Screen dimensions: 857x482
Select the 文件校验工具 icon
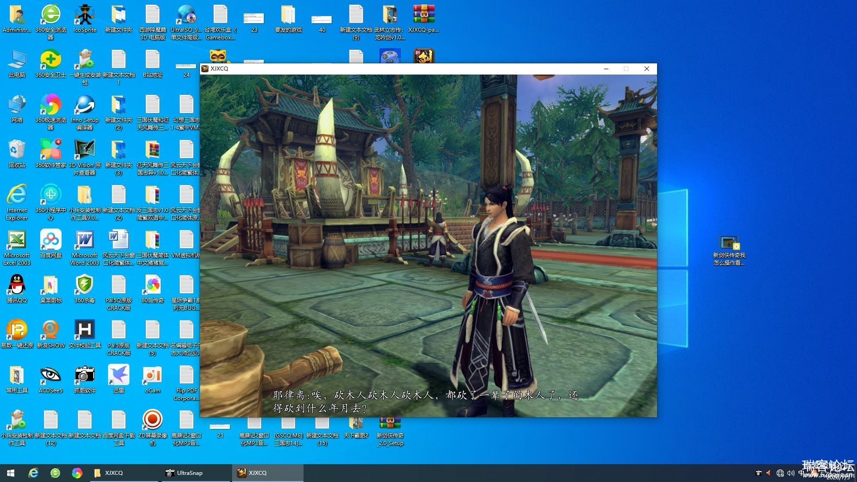pyautogui.click(x=85, y=334)
